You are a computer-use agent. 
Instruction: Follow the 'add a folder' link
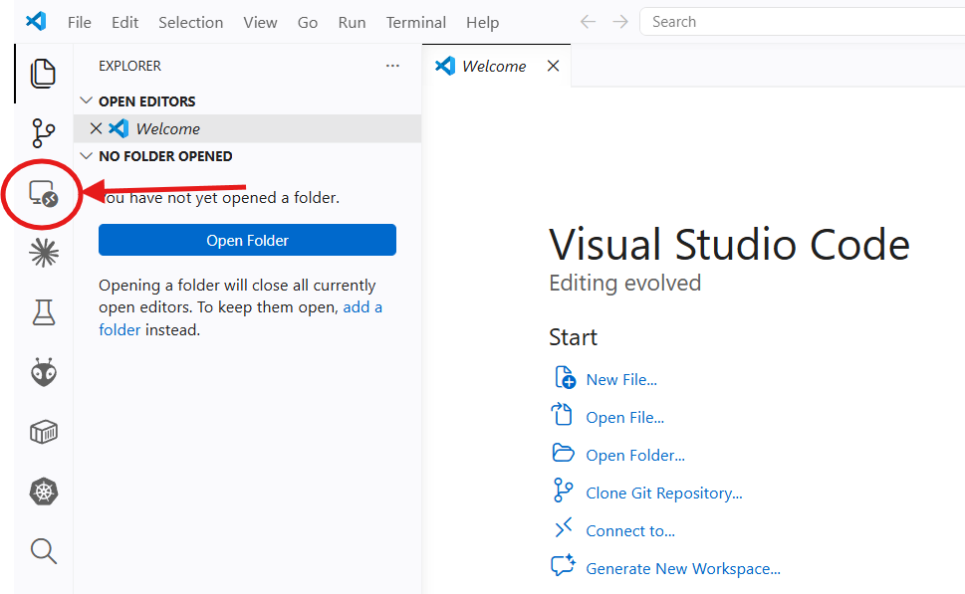tap(362, 306)
